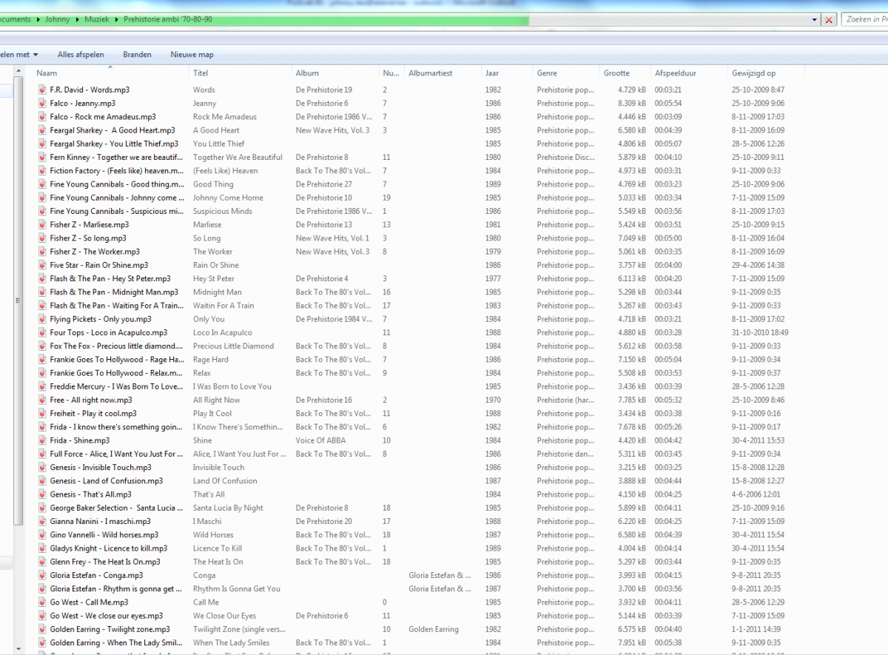Click the icon of Fiction Factory - (Feels like) heaven
This screenshot has height=655, width=888.
click(x=43, y=170)
